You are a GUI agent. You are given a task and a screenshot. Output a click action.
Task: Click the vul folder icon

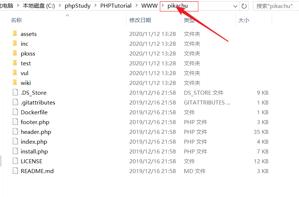coord(15,73)
